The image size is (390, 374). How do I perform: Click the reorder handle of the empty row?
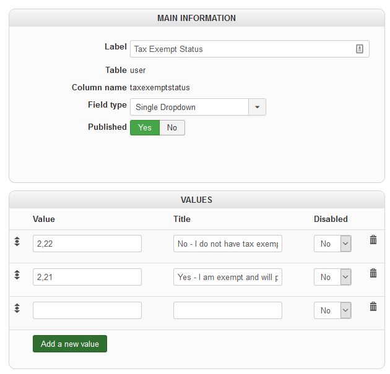(17, 308)
